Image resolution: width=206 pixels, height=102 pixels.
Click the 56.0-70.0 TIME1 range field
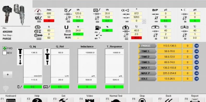click(169, 51)
